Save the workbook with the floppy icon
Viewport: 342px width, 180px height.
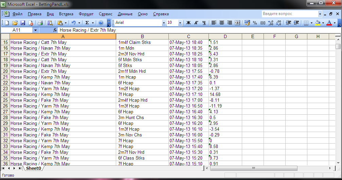(x=23, y=23)
